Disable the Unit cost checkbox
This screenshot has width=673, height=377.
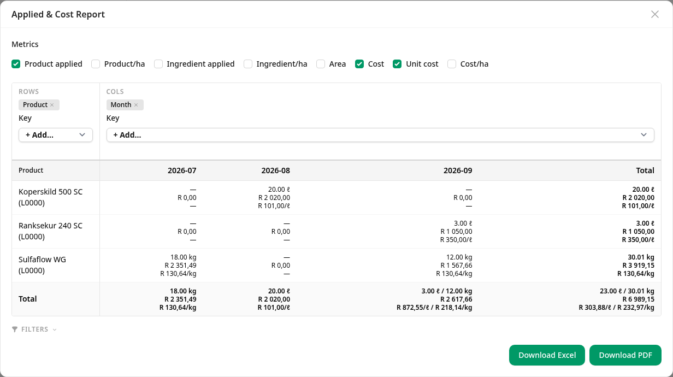click(398, 64)
